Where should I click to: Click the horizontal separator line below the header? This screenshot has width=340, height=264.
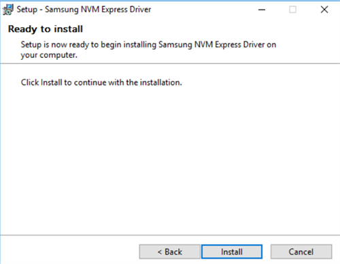[x=170, y=64]
